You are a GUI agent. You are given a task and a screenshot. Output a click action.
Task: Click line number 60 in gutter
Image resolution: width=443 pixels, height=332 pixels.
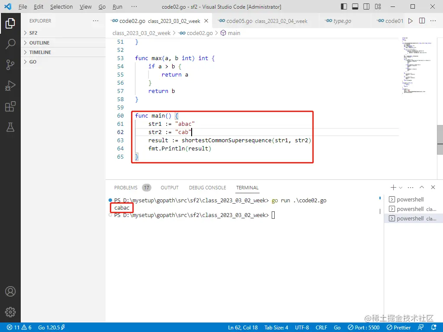point(120,115)
